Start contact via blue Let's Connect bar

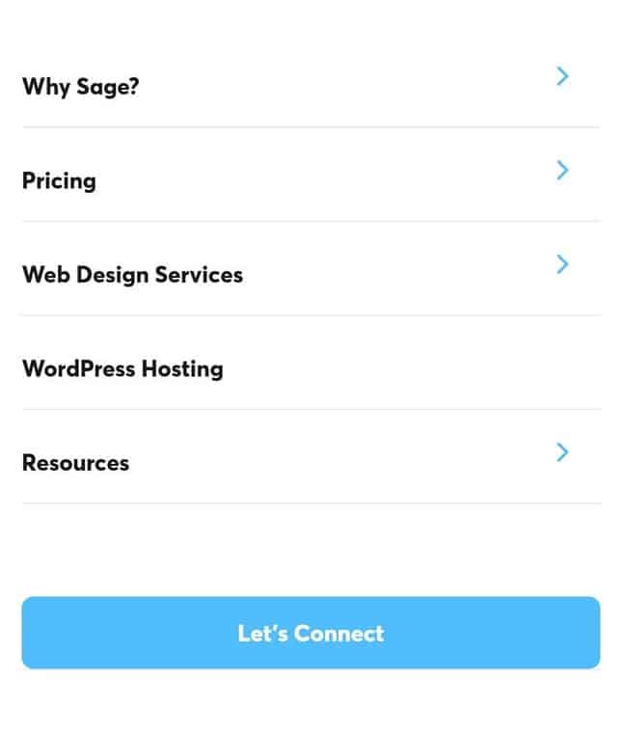point(311,633)
